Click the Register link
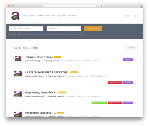 pos(128,16)
